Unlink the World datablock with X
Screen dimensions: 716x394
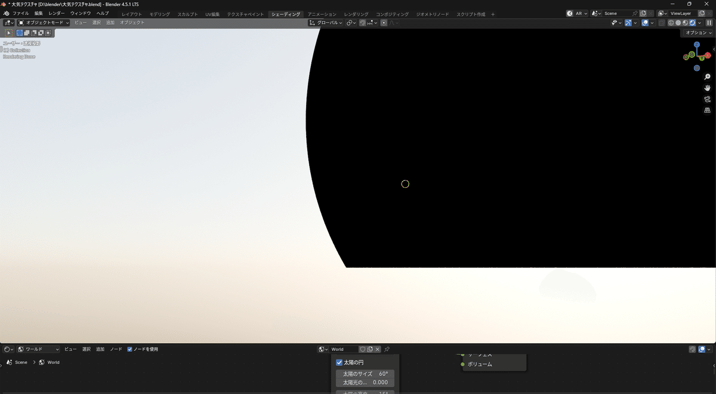point(377,349)
